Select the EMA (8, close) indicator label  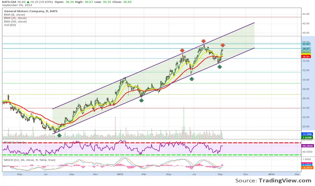tap(15, 15)
